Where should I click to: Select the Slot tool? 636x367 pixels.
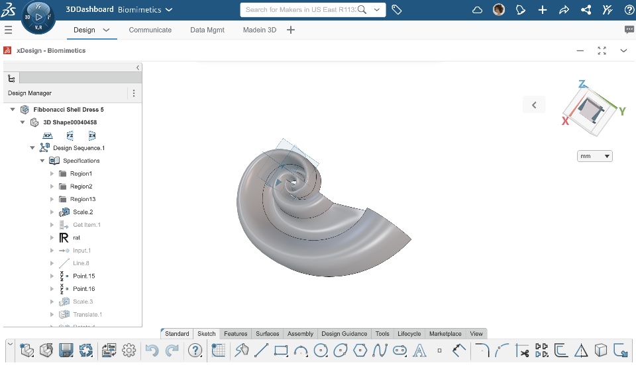coord(400,350)
